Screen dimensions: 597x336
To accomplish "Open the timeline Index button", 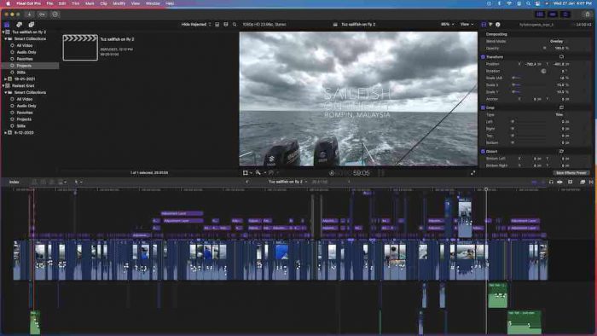I will pyautogui.click(x=14, y=182).
